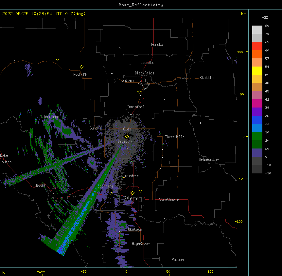This screenshot has width=282, height=276.
Task: Click the Strathmore label
Action: click(169, 199)
